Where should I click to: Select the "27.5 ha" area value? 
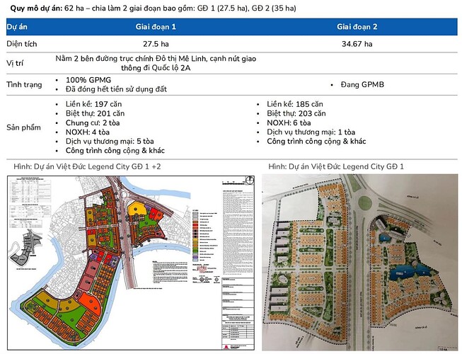[x=156, y=44]
